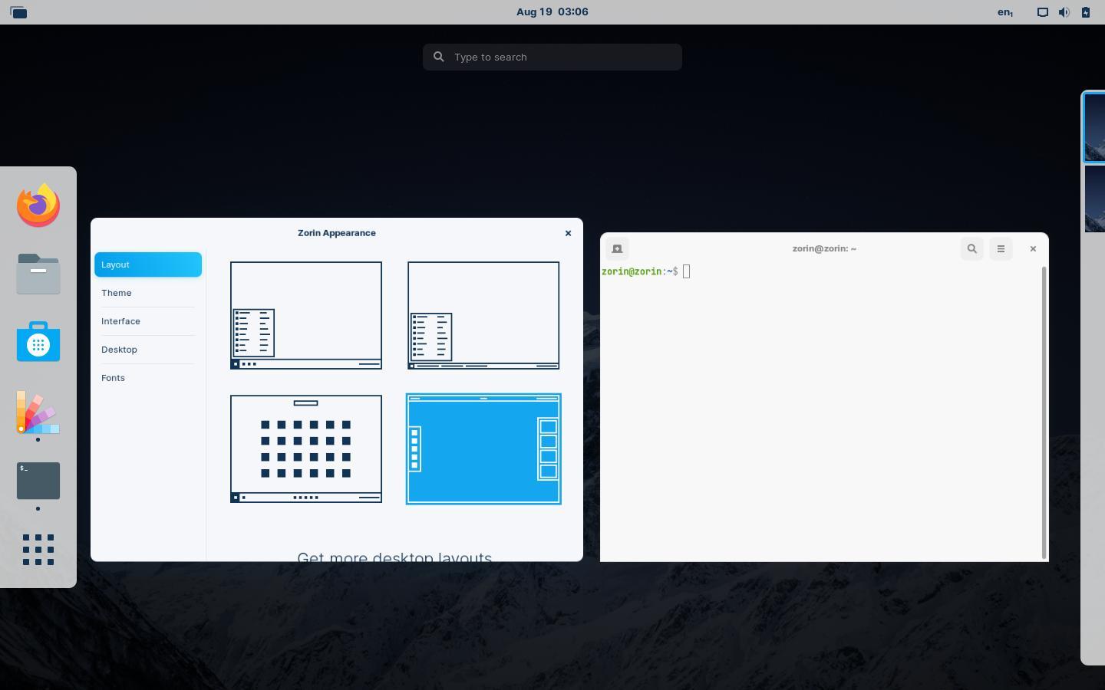Click the Type to search field
Screen dimensions: 1105x690
pyautogui.click(x=552, y=57)
